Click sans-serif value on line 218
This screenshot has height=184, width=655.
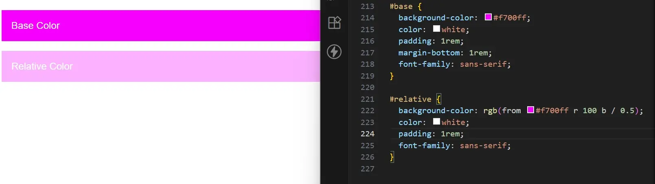pyautogui.click(x=483, y=64)
